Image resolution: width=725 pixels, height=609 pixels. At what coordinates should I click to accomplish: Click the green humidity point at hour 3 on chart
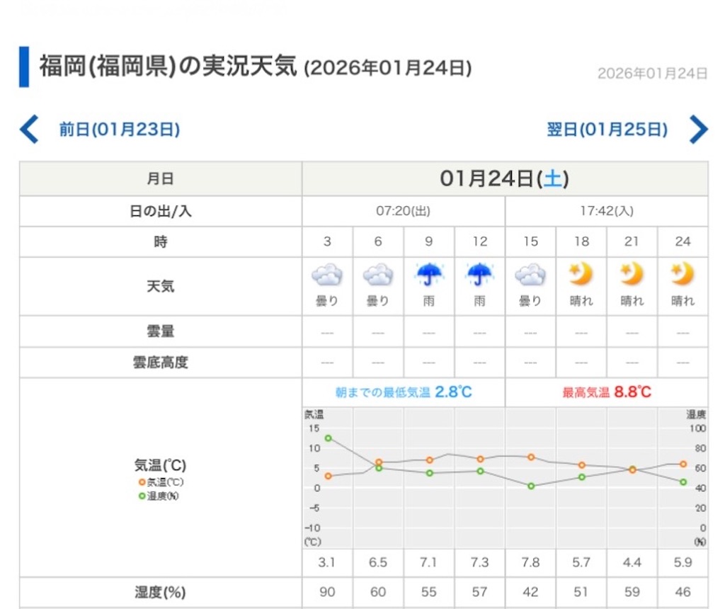click(329, 438)
